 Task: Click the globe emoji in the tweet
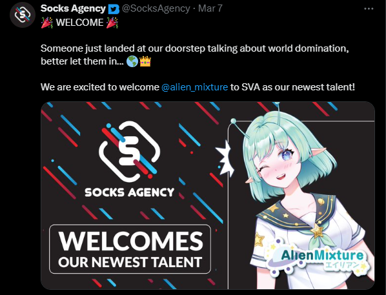coord(132,61)
